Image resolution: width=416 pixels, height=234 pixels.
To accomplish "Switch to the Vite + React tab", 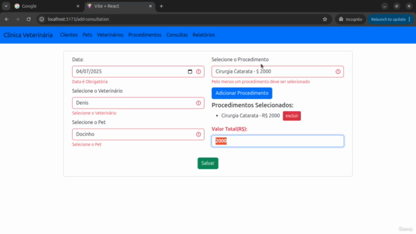I will [120, 6].
